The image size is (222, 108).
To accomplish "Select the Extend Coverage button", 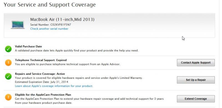I will (x=196, y=99).
